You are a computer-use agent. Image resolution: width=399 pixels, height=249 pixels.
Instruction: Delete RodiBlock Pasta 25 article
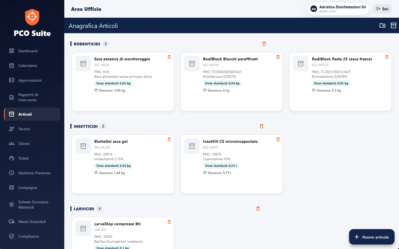[x=387, y=57]
